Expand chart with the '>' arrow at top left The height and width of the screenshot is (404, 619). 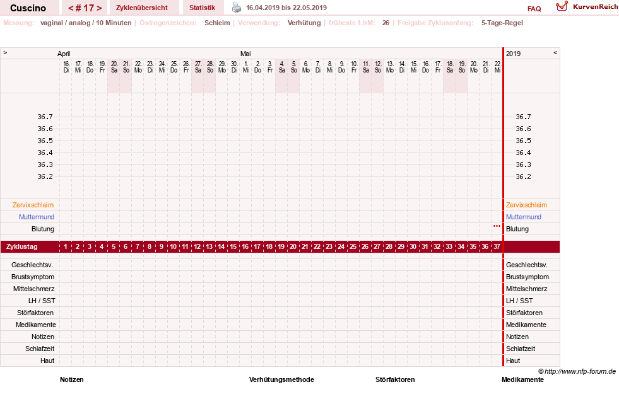tap(5, 52)
